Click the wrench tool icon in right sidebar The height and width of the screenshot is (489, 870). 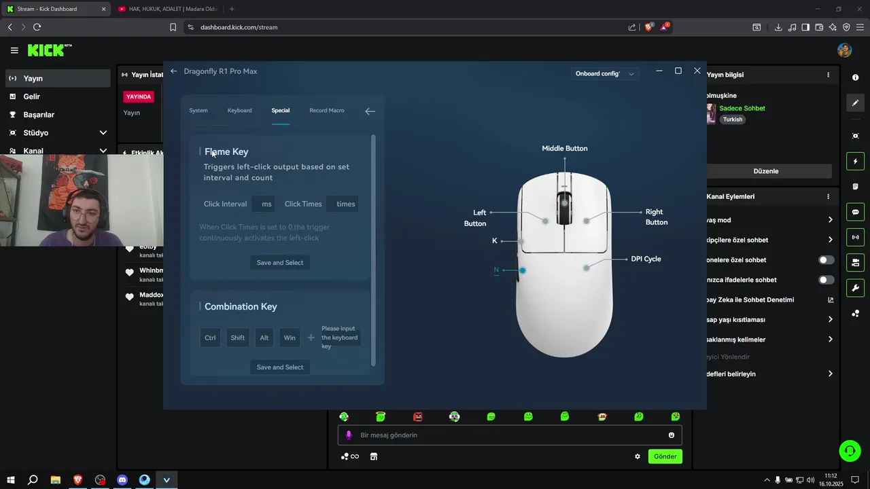855,287
